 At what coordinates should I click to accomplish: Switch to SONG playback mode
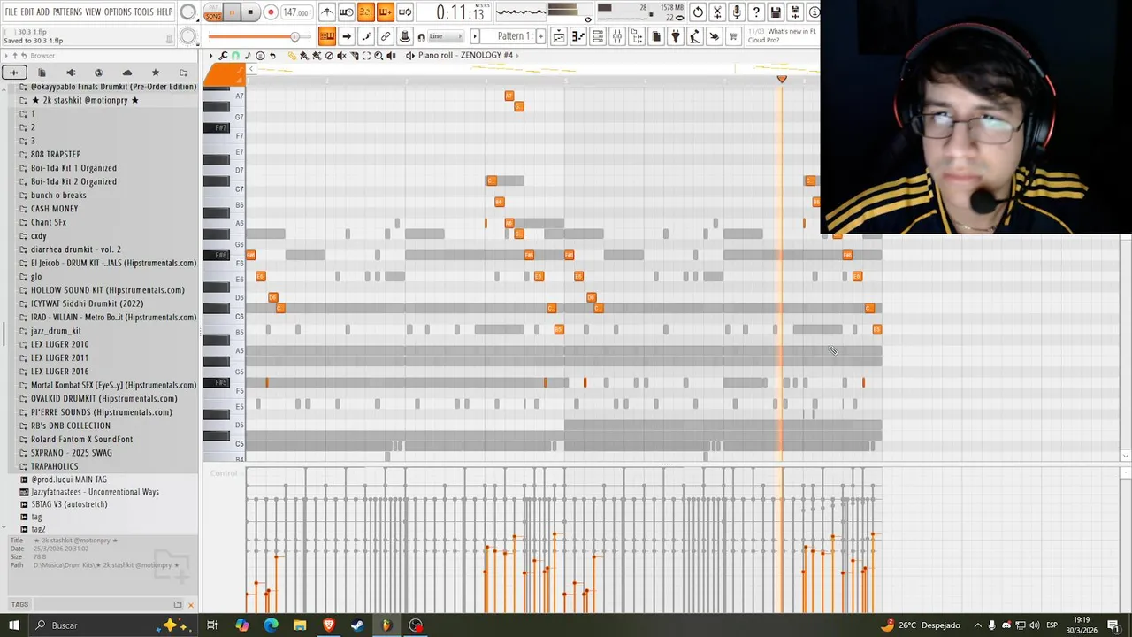pos(213,17)
